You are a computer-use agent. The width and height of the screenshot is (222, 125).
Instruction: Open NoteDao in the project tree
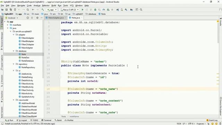[x=25, y=58]
